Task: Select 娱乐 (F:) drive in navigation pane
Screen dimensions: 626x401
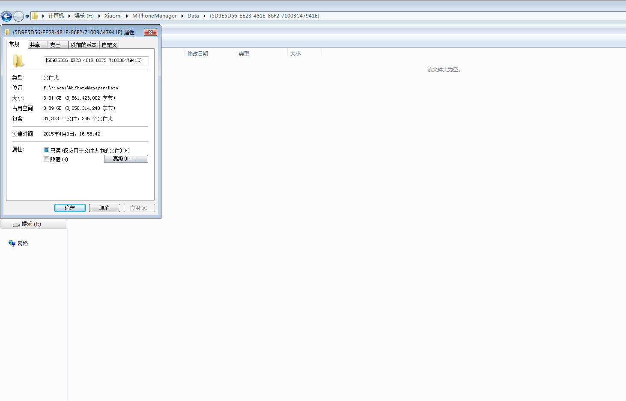Action: click(34, 224)
